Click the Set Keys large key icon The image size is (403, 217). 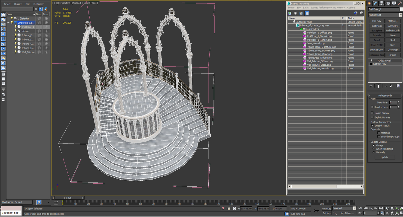point(316,210)
